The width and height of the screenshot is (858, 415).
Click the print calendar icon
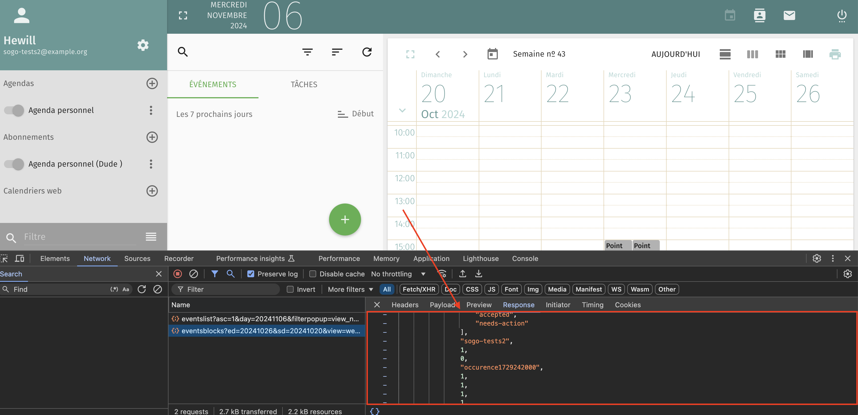835,54
